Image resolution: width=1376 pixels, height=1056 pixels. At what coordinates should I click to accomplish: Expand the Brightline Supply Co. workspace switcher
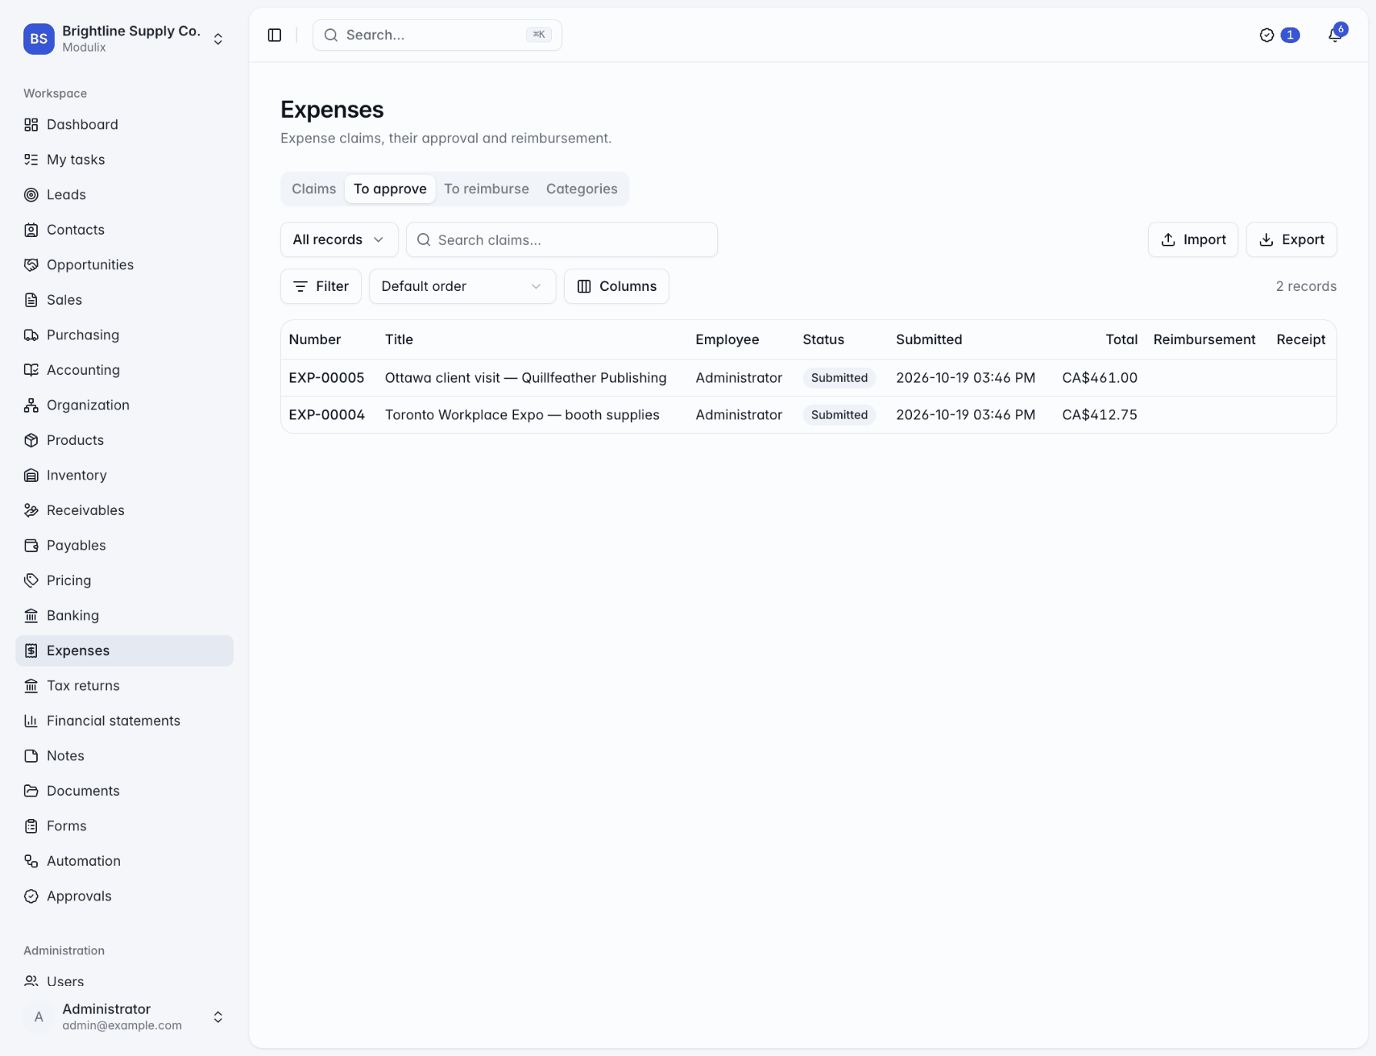tap(124, 38)
